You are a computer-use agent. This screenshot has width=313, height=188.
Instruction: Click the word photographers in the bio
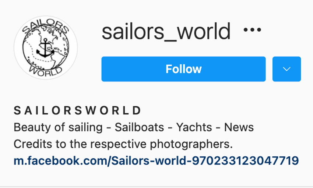(191, 144)
